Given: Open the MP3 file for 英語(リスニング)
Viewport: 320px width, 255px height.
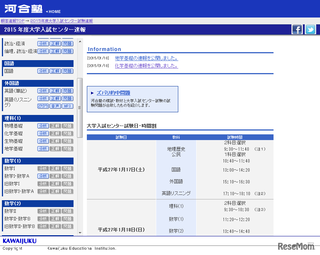Looking at the screenshot, I should pos(67,106).
